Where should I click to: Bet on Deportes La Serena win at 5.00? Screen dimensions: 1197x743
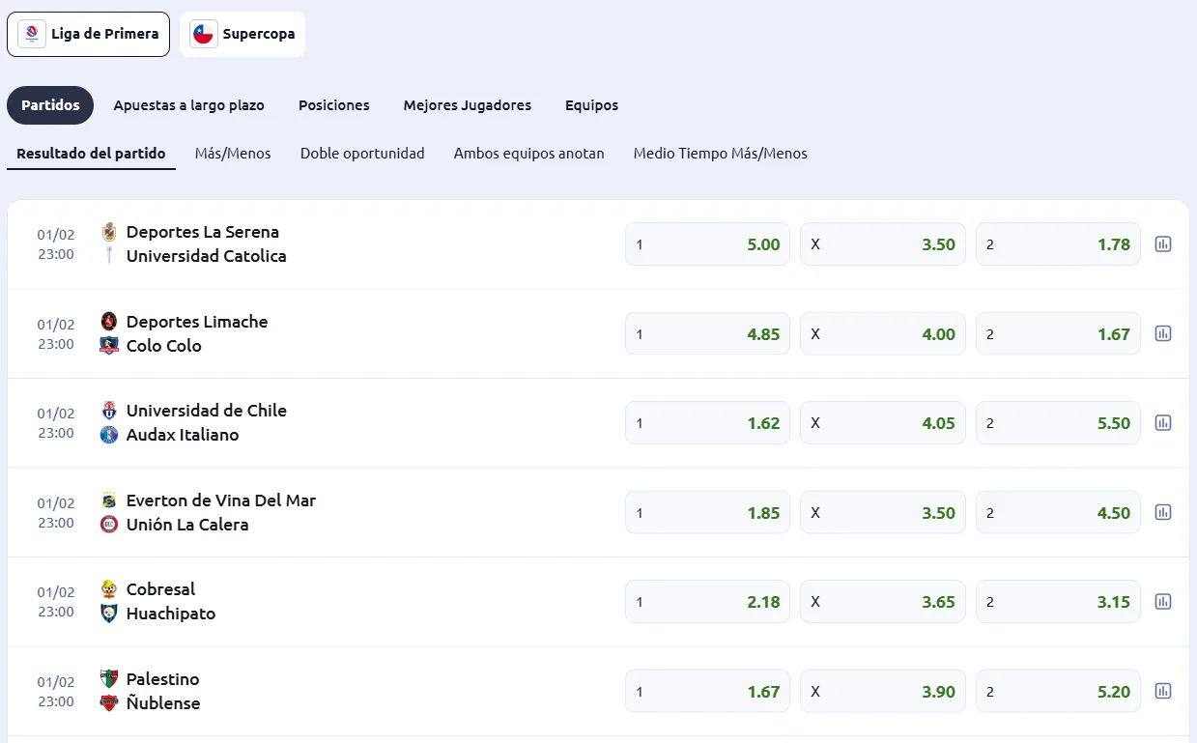[707, 244]
